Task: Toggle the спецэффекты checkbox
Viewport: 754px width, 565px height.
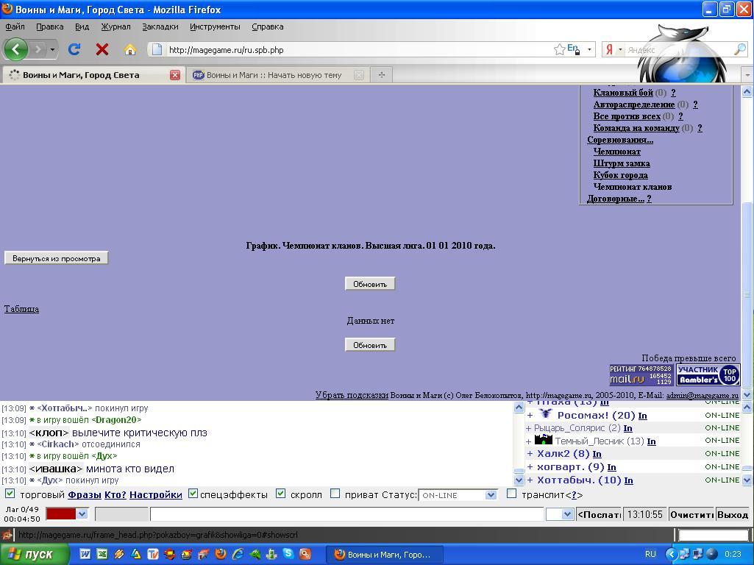Action: coord(193,494)
